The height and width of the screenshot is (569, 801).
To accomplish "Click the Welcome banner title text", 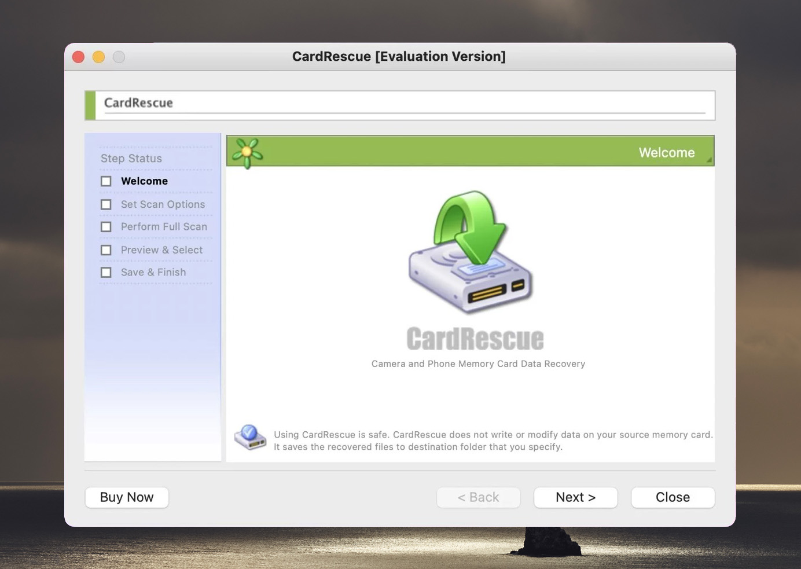I will point(667,153).
